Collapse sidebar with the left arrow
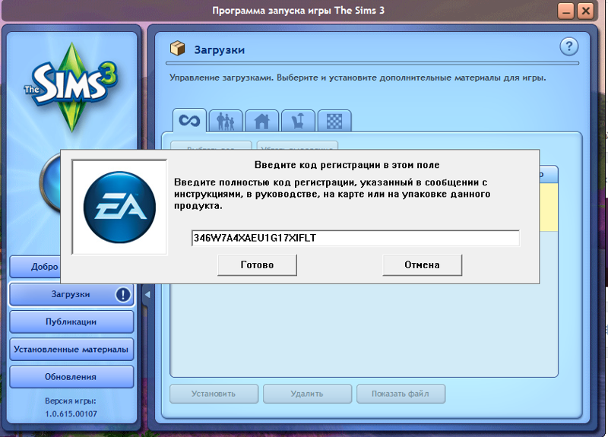 tap(147, 295)
